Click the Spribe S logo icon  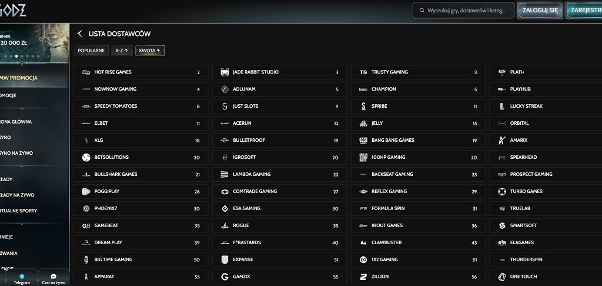(x=363, y=106)
